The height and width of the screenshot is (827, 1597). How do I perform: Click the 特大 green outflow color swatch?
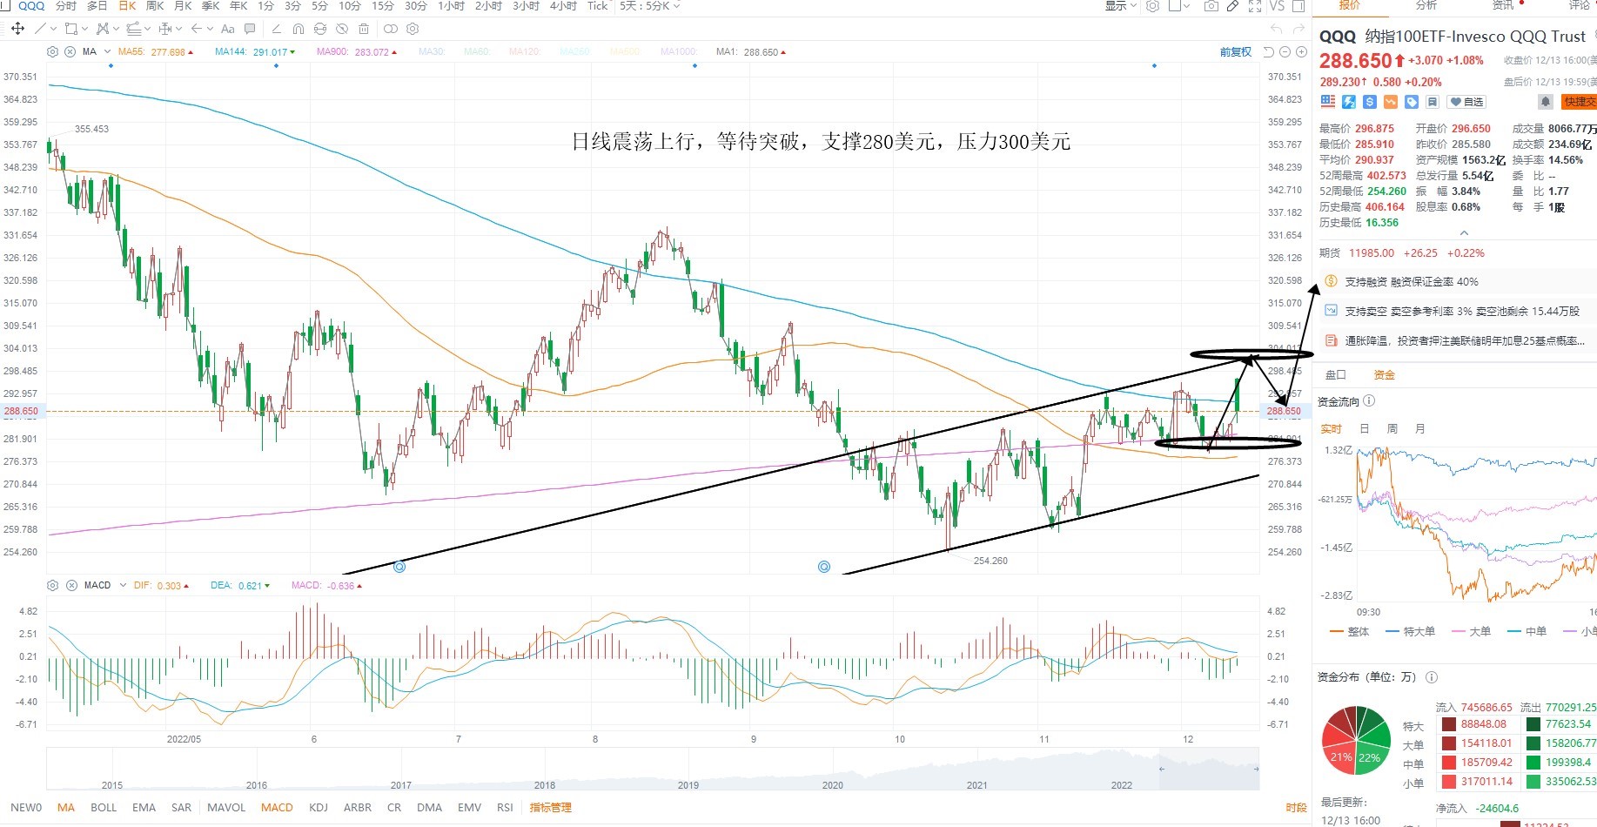[1533, 724]
